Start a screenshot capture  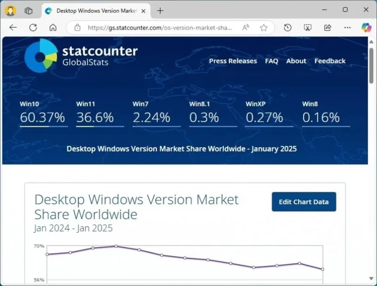coord(308,28)
